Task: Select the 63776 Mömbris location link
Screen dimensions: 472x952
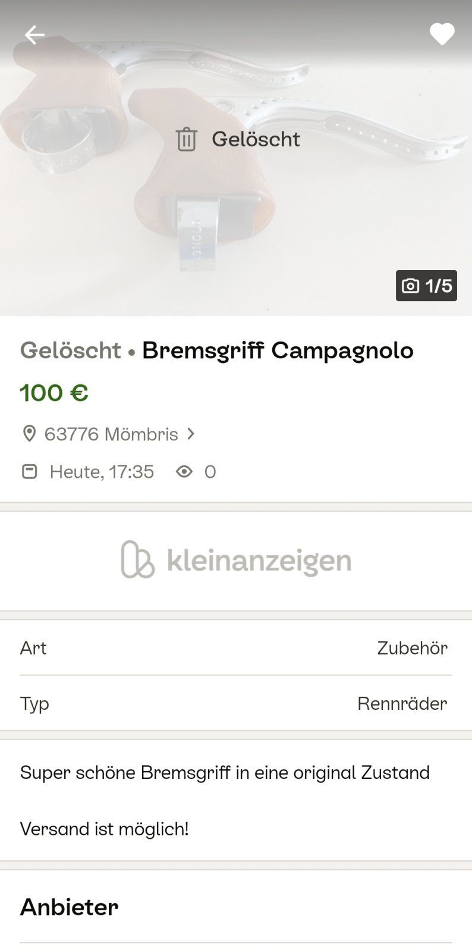Action: [x=111, y=434]
